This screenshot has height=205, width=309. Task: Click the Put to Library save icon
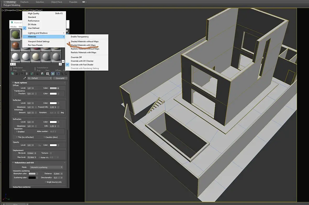pos(42,74)
